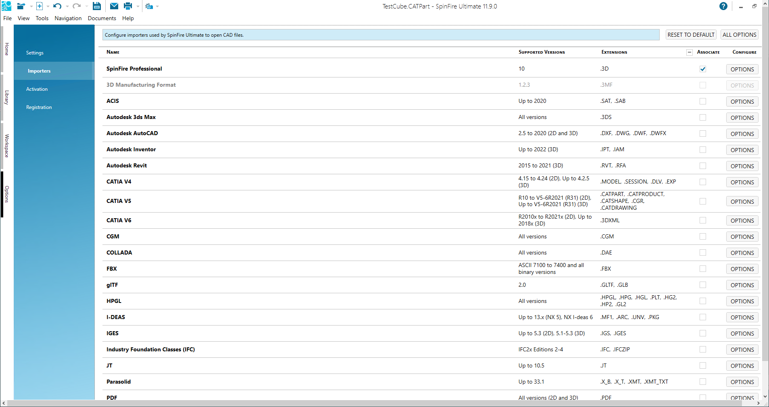The height and width of the screenshot is (407, 769).
Task: Open the Help menu
Action: 128,18
